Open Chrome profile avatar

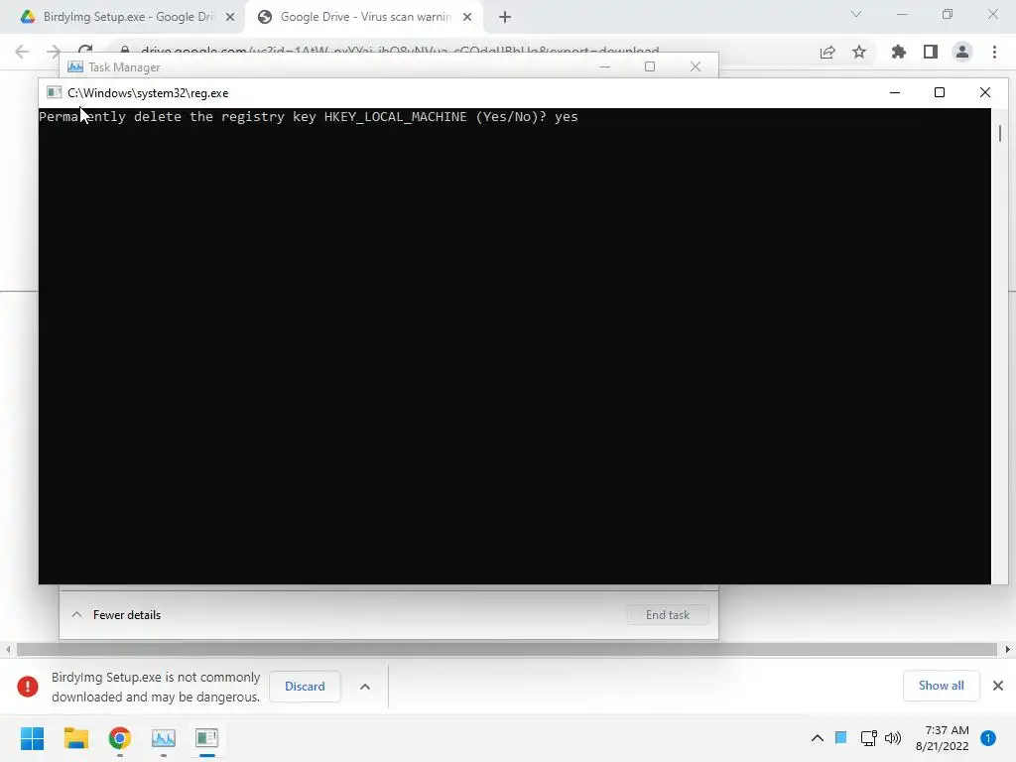coord(962,52)
